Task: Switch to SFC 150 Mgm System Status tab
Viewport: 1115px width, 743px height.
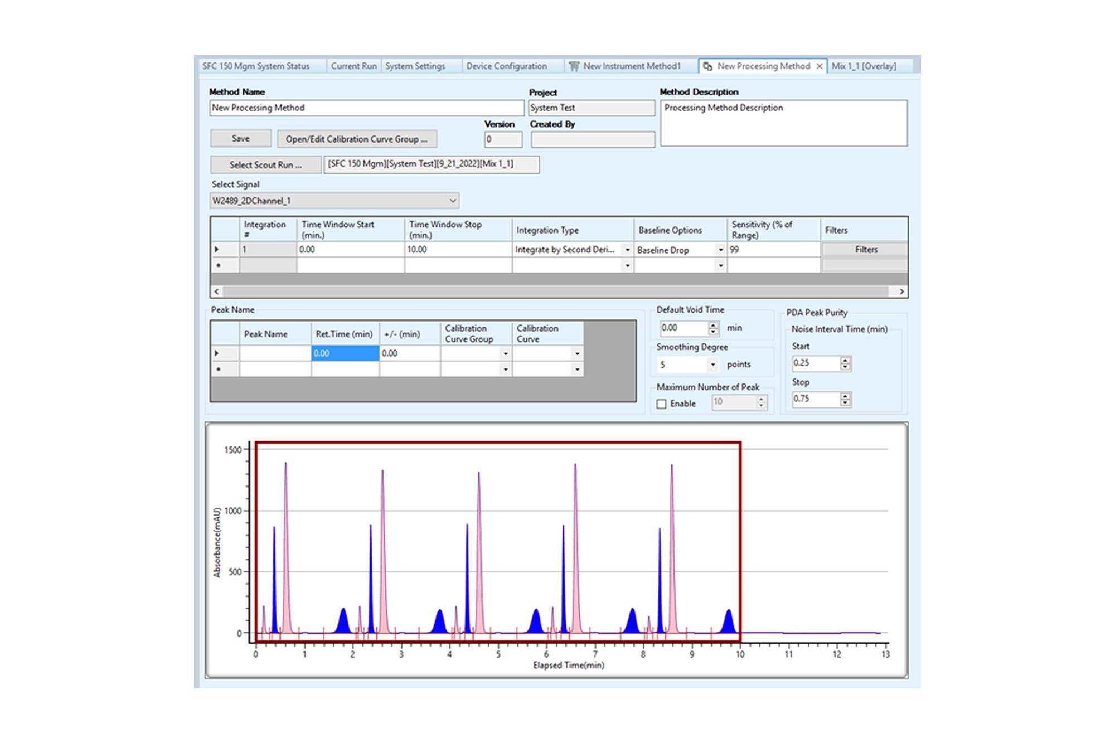Action: (256, 66)
